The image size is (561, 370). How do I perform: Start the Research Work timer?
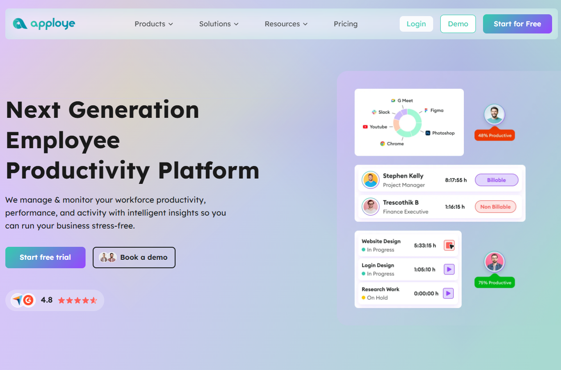pos(448,293)
